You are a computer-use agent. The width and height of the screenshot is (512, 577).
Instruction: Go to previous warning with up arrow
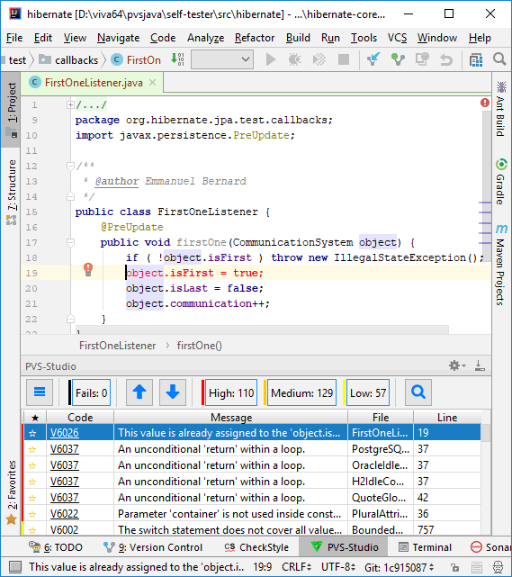pyautogui.click(x=139, y=392)
